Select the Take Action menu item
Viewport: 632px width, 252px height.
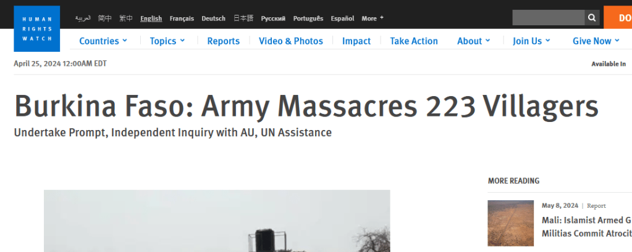(x=413, y=41)
